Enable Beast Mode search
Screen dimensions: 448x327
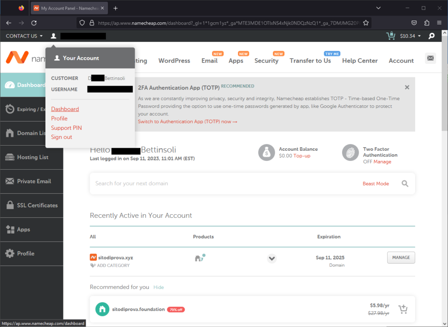click(376, 184)
